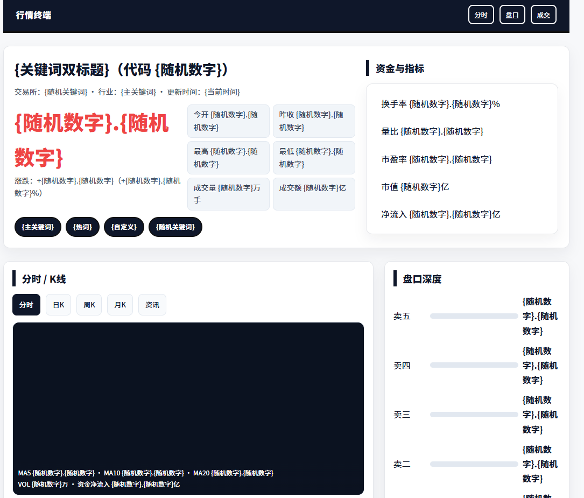Click the 昨收 stat box
This screenshot has width=584, height=498.
point(314,121)
